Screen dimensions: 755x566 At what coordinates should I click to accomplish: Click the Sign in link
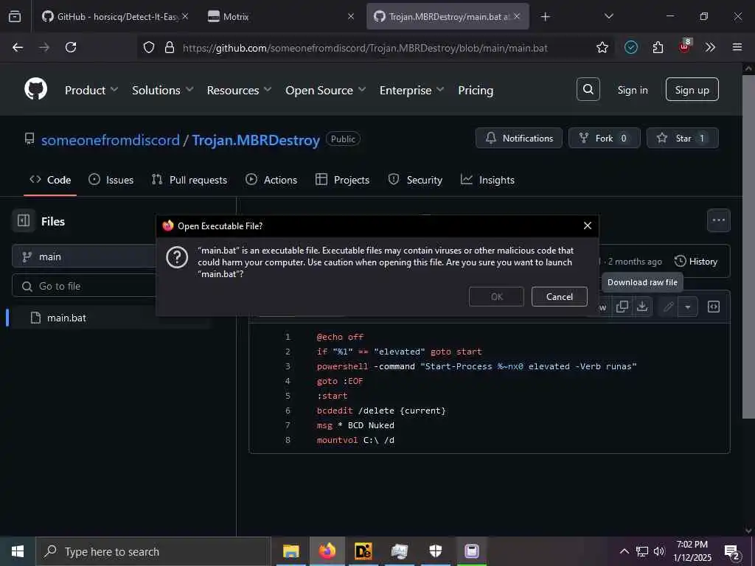point(632,90)
